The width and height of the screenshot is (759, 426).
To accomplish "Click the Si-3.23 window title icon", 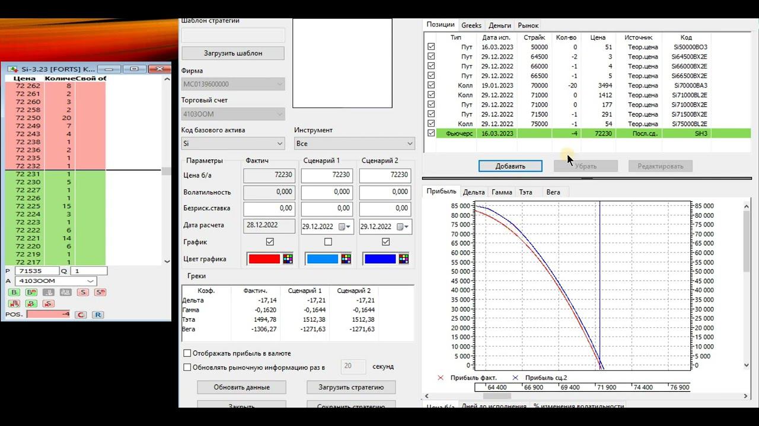I will (x=11, y=69).
